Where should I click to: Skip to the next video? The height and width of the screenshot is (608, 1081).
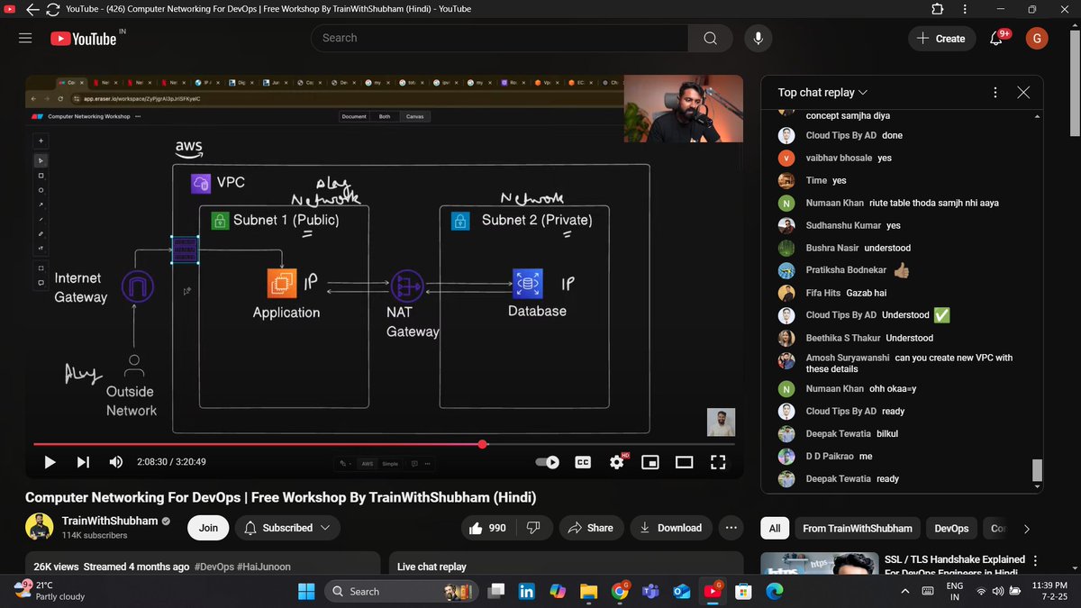coord(83,462)
